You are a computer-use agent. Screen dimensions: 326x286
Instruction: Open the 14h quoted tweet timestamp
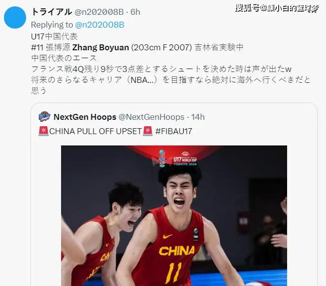198,117
